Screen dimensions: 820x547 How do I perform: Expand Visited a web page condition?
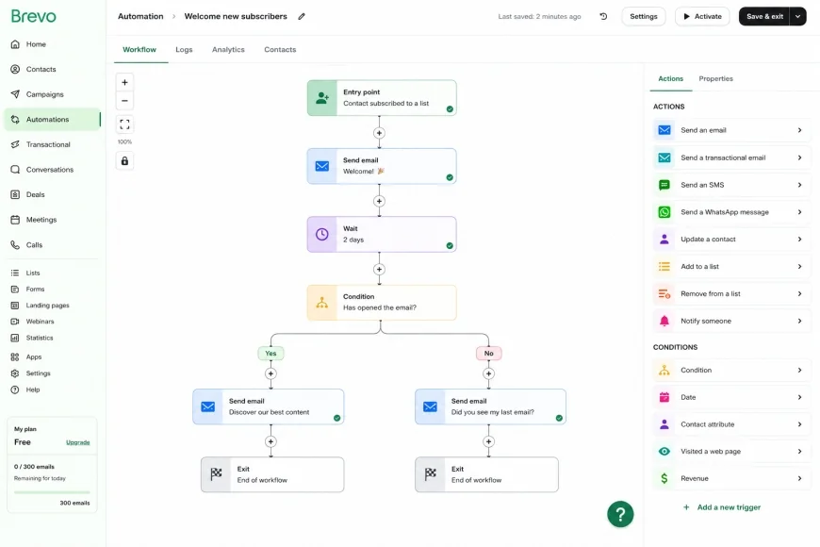(731, 451)
